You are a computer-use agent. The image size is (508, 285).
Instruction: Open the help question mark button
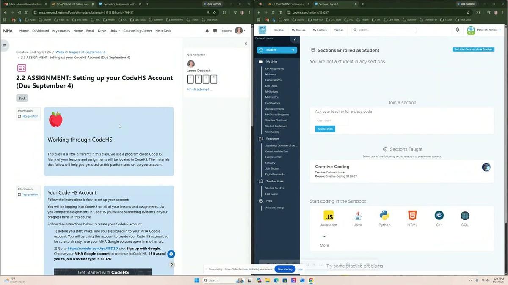tap(171, 265)
